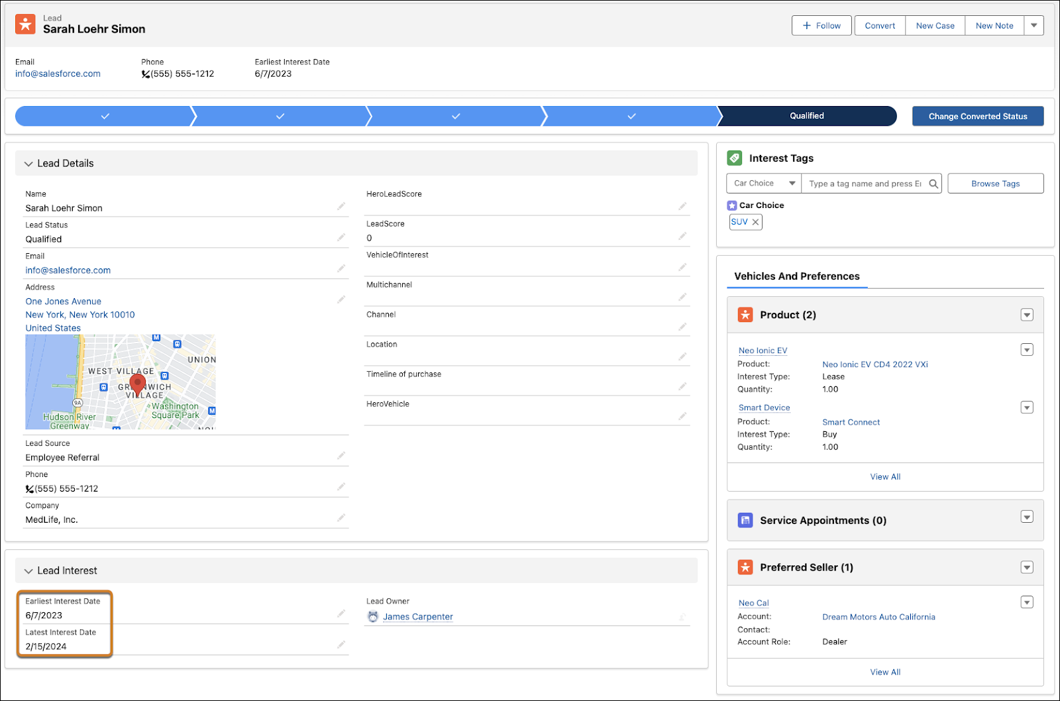Select the Vehicles And Preferences tab

coord(797,276)
